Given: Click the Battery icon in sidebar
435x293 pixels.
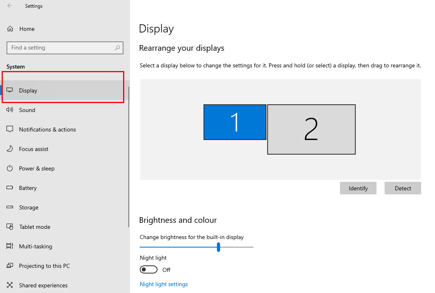Looking at the screenshot, I should tap(10, 187).
